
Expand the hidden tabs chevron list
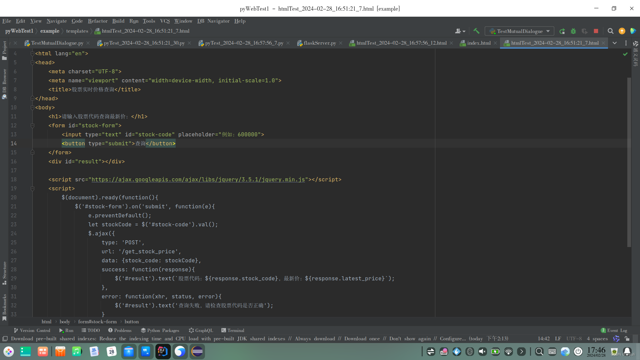(615, 43)
